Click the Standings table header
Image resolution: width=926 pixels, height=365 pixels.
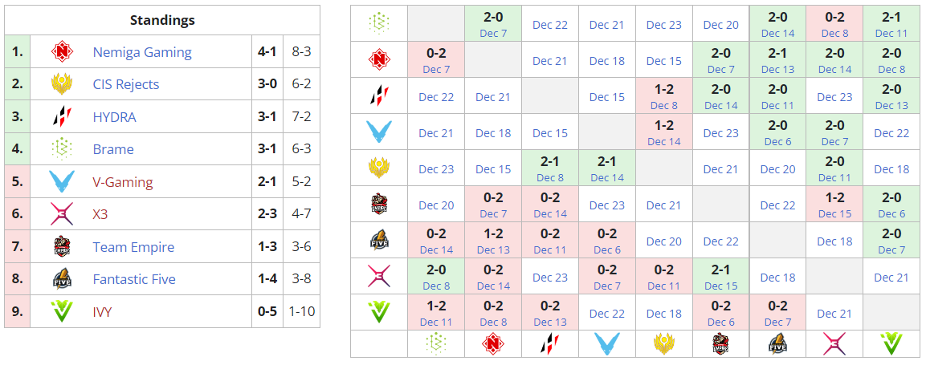[x=162, y=20]
